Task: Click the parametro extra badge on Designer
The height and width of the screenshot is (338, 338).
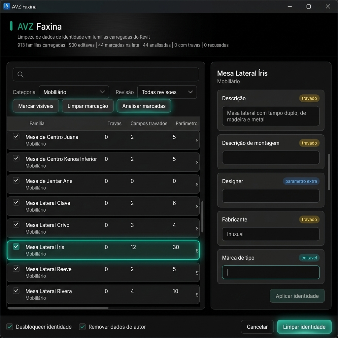Action: click(301, 181)
